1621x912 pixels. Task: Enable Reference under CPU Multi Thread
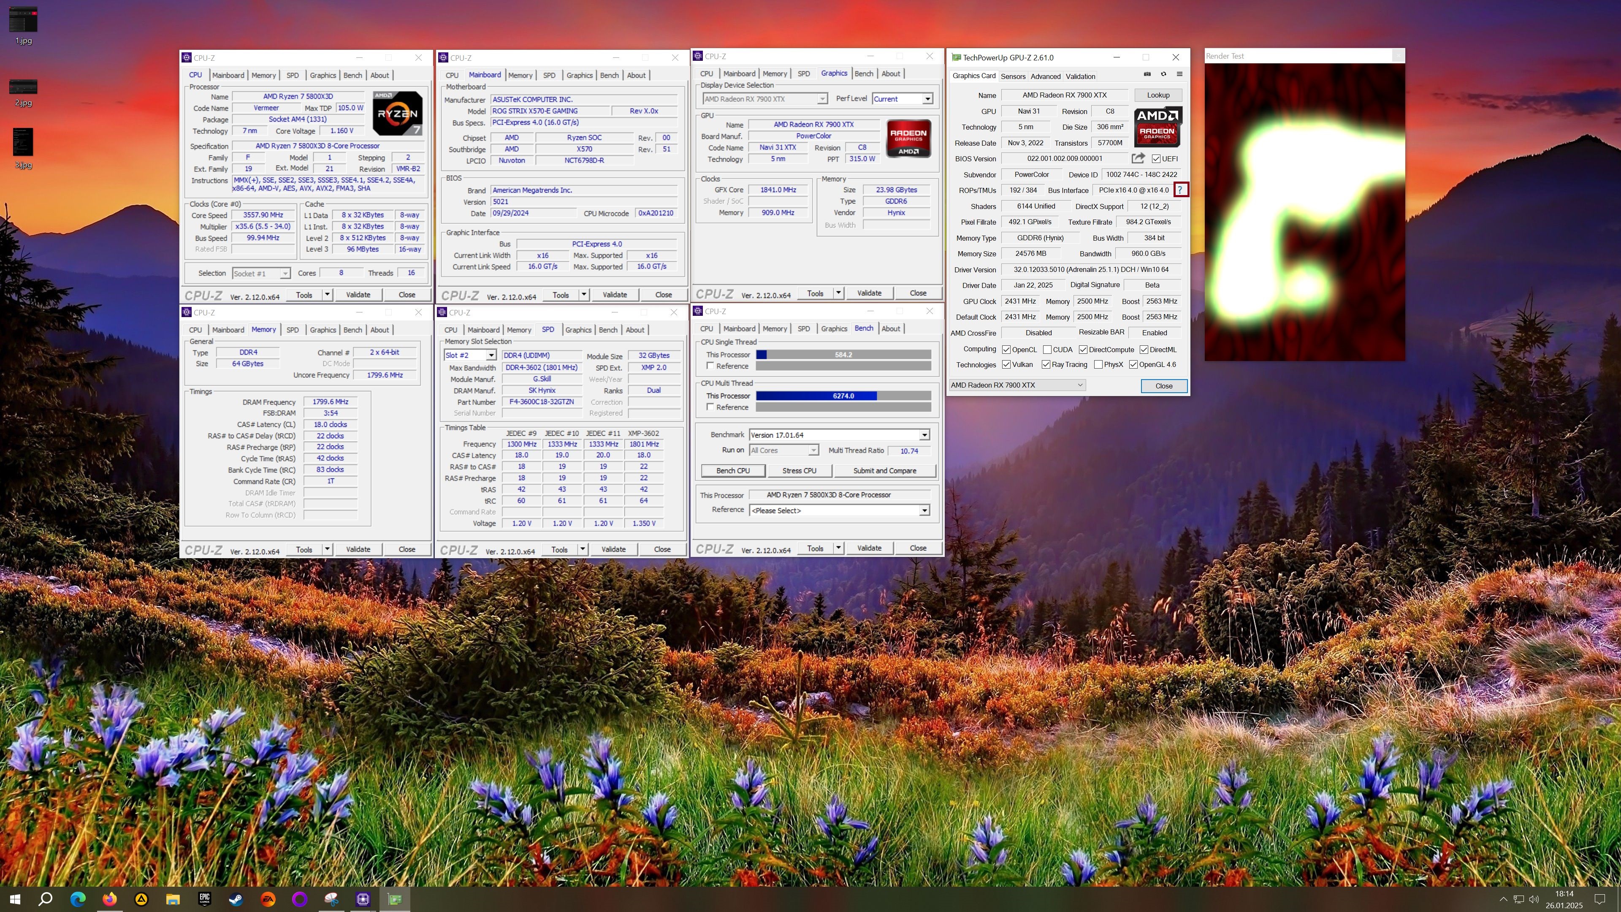click(x=710, y=407)
